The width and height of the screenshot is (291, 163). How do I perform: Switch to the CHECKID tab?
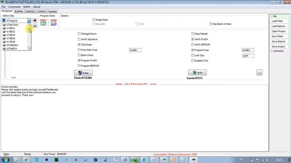[30, 11]
